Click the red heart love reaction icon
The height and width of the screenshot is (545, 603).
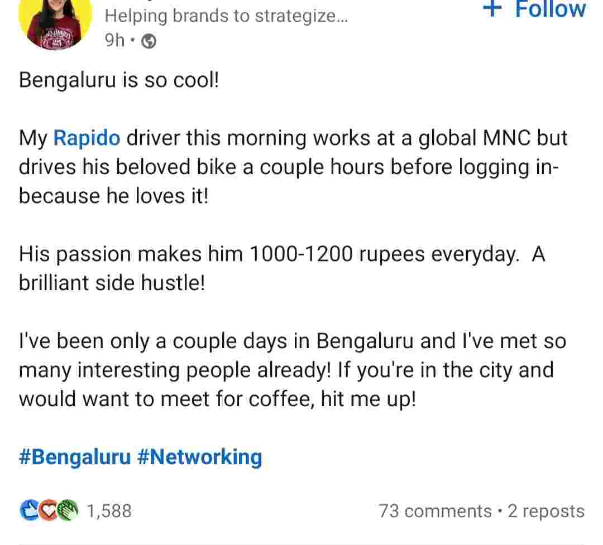tap(48, 510)
